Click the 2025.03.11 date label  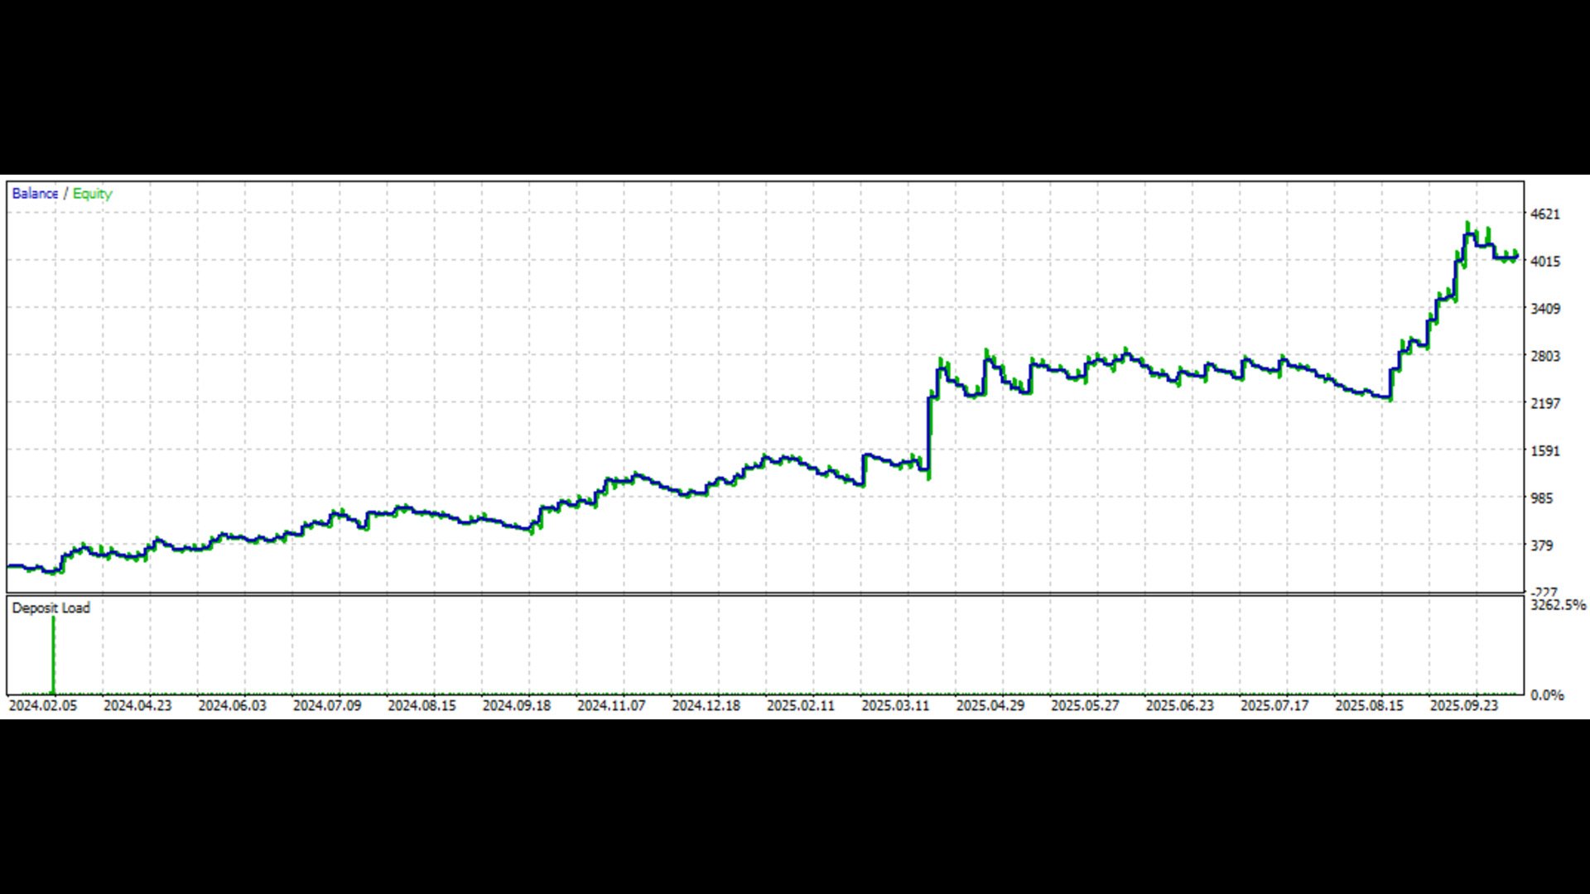click(x=895, y=705)
